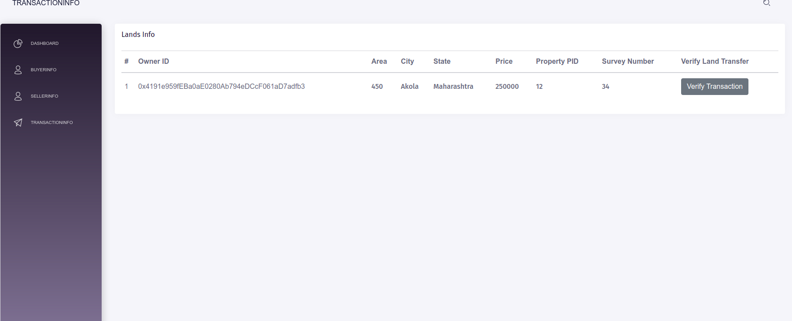Click the # column header
The width and height of the screenshot is (792, 321).
tap(126, 62)
